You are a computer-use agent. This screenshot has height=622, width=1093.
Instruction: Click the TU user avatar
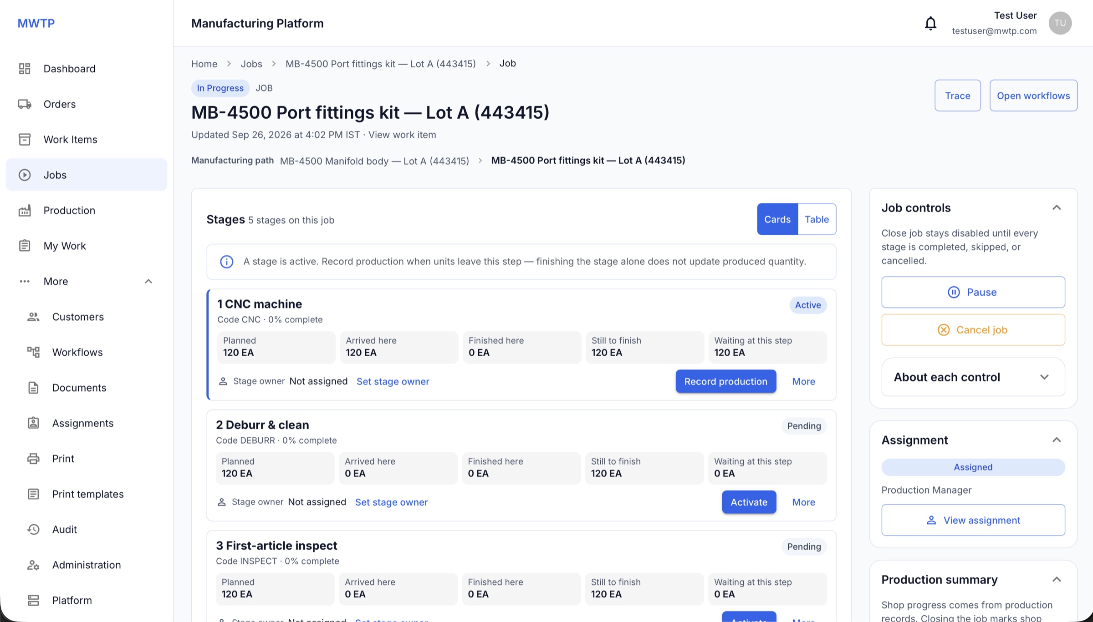tap(1060, 23)
